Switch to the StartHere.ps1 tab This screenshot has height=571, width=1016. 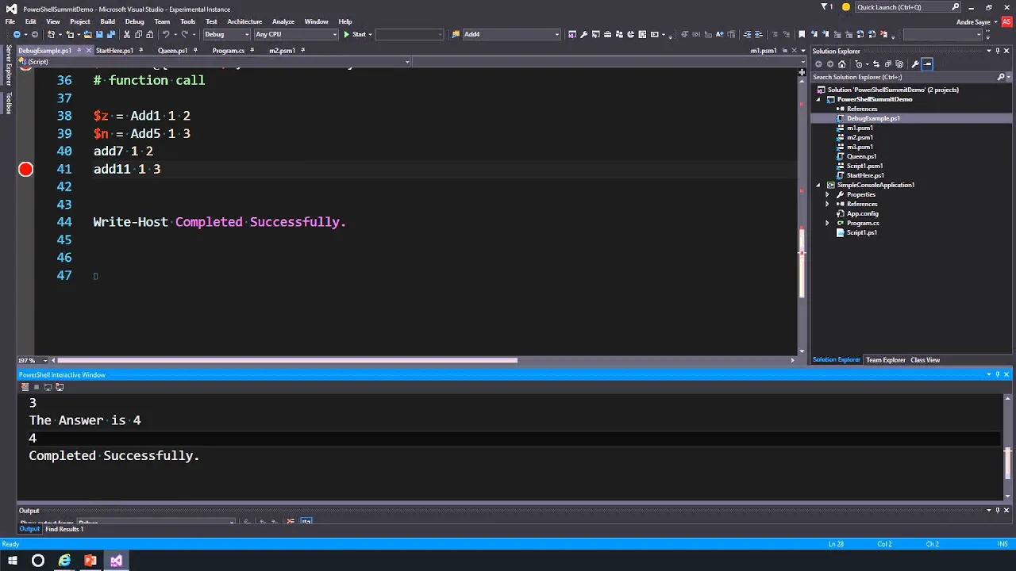coord(114,51)
